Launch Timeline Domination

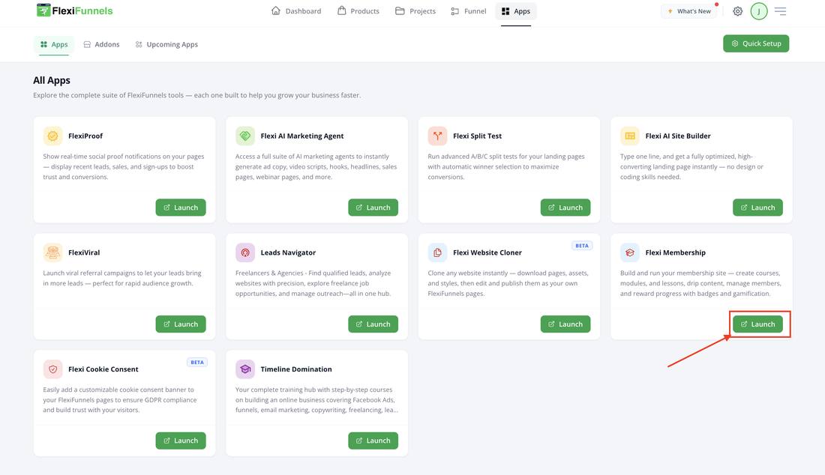tap(373, 441)
